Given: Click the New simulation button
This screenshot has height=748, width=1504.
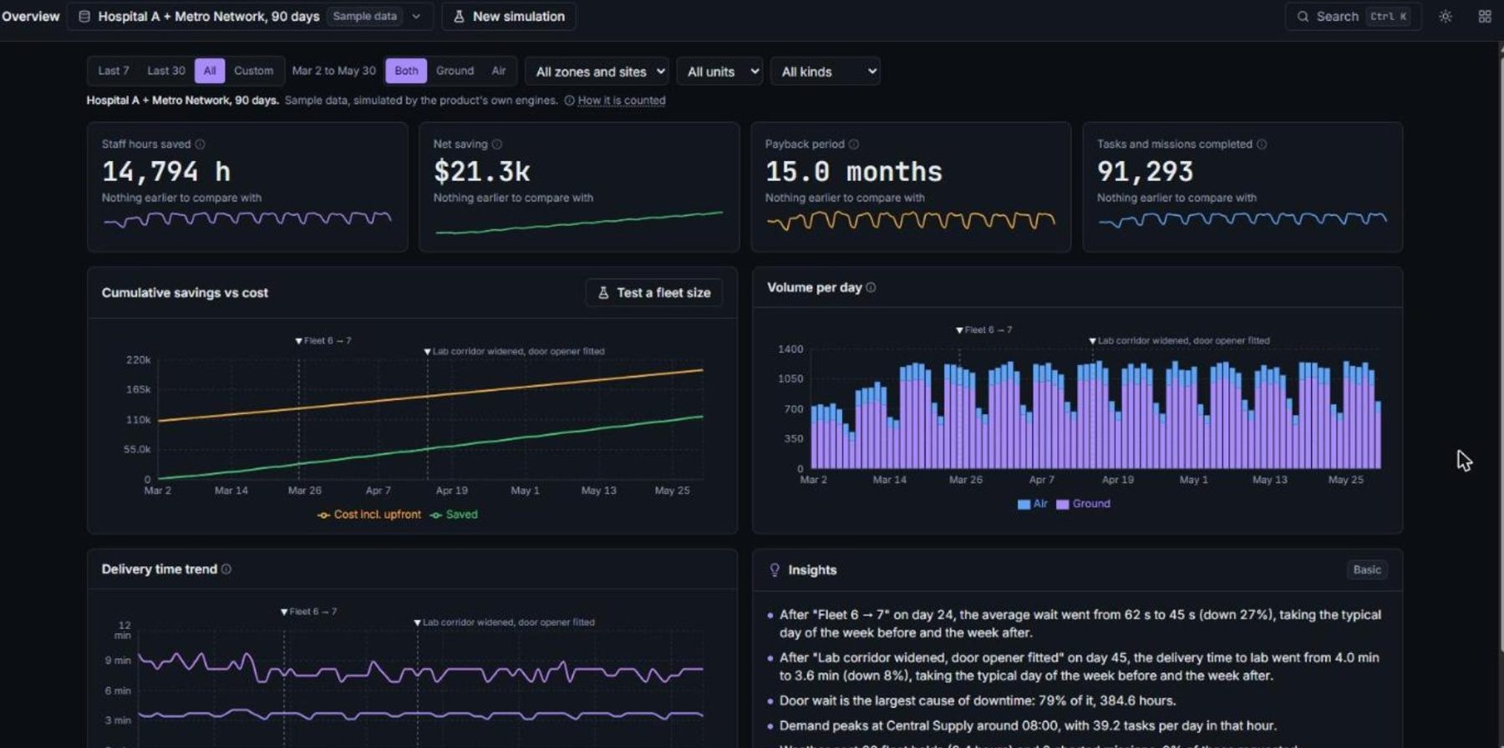Looking at the screenshot, I should click(509, 17).
